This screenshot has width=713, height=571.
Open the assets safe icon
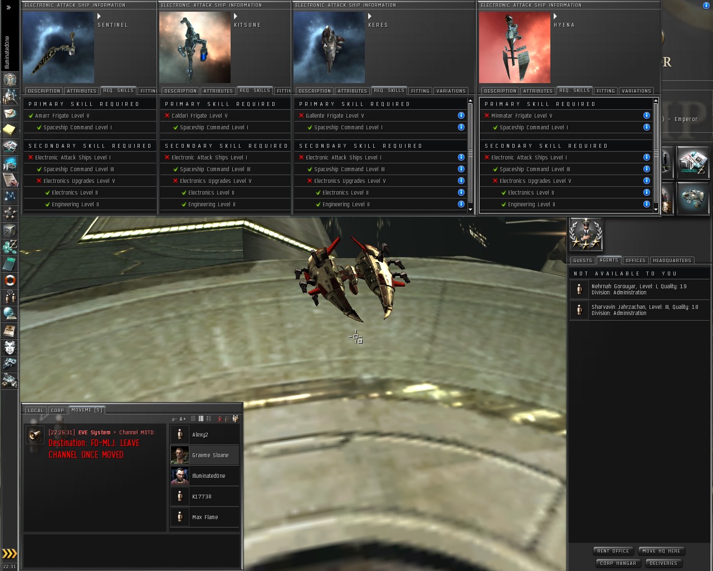point(9,230)
